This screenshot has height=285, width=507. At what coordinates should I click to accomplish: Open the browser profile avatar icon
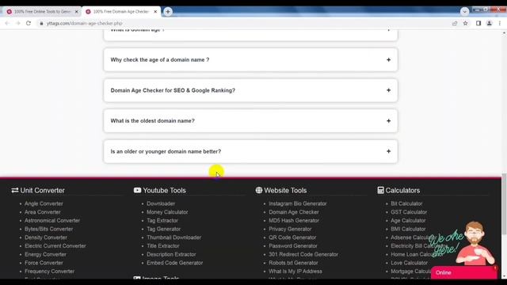point(490,23)
